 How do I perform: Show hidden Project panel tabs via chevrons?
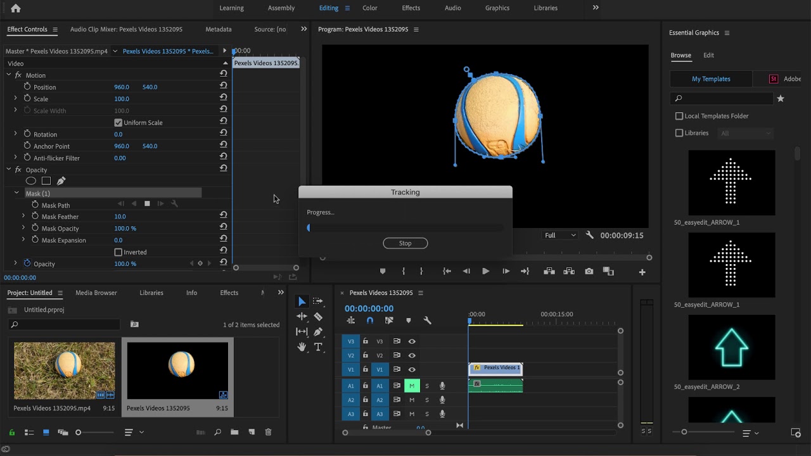[281, 292]
